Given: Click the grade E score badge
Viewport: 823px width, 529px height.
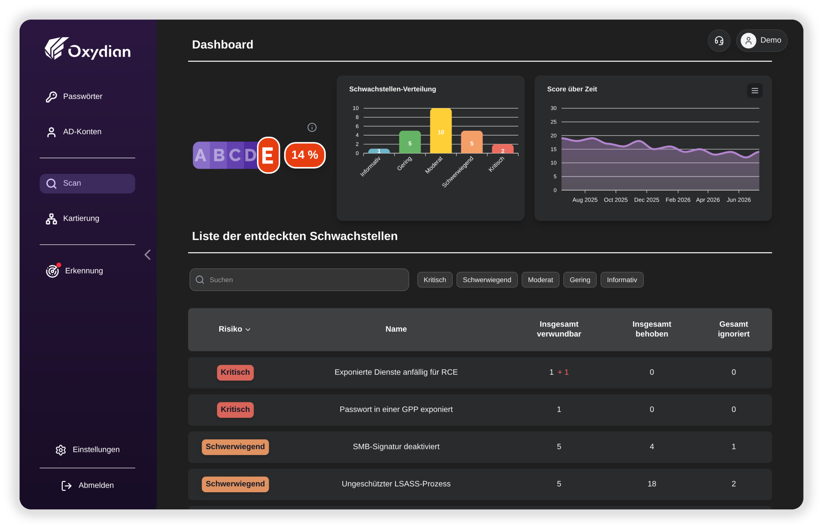Looking at the screenshot, I should pos(268,155).
